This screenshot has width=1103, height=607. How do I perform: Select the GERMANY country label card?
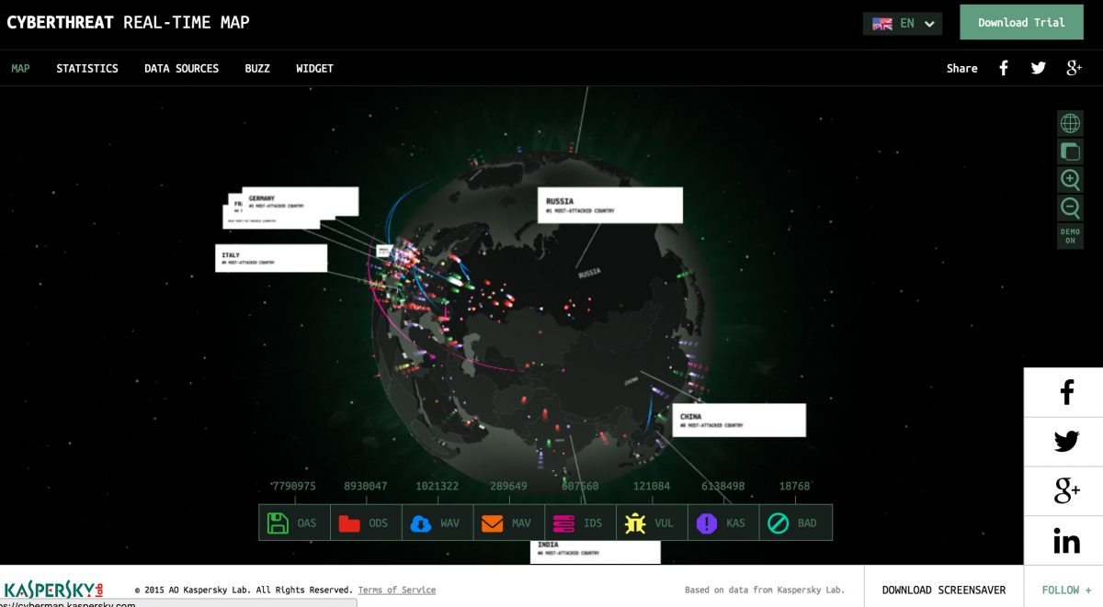tap(301, 201)
